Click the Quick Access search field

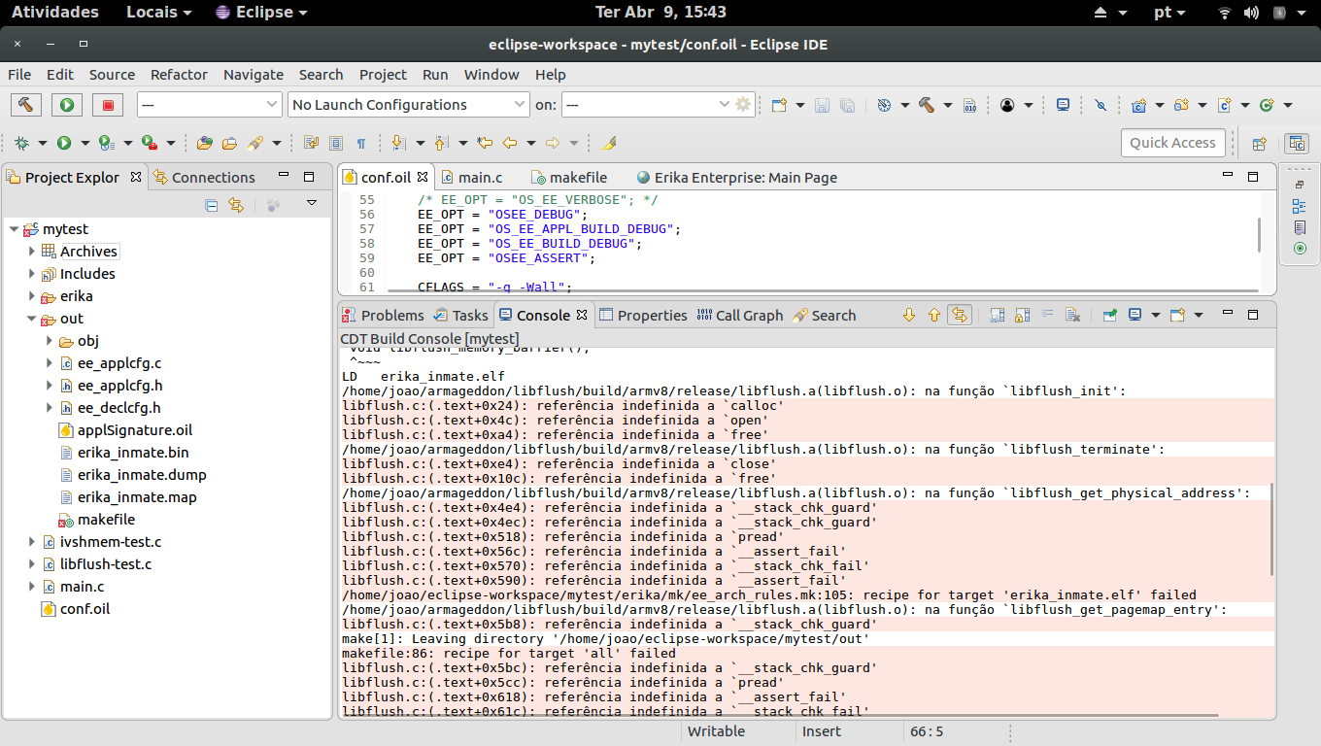pyautogui.click(x=1172, y=143)
